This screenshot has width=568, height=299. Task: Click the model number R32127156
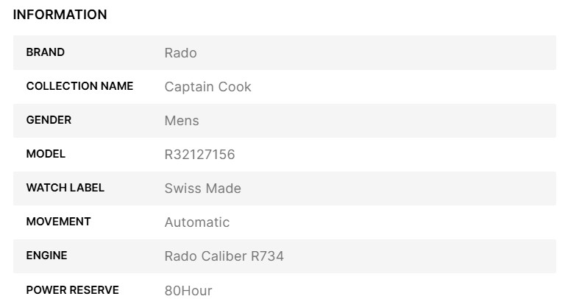[x=199, y=155]
